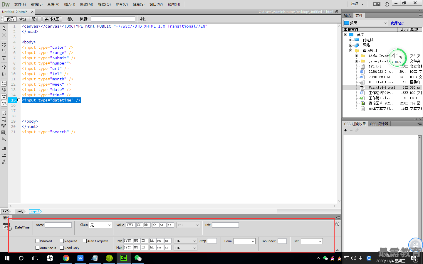Click the Name input field in properties
423x264 pixels.
(58, 225)
